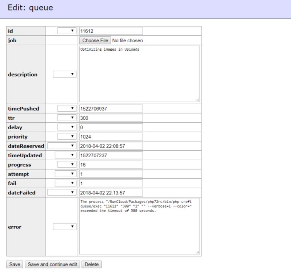The width and height of the screenshot is (291, 277).
Task: Click the Choose File button for job
Action: [95, 40]
